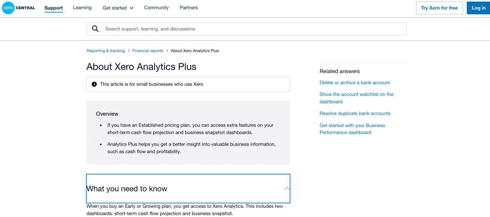Viewport: 490px width, 217px height.
Task: Open the Community page
Action: [156, 8]
